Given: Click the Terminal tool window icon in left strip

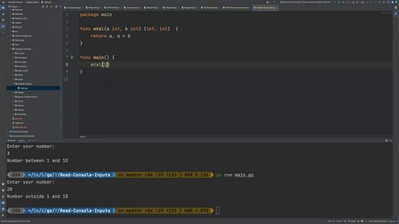Looking at the screenshot, I should [x=3, y=203].
